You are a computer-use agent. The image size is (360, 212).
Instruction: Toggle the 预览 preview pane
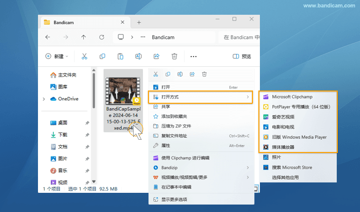pos(242,56)
